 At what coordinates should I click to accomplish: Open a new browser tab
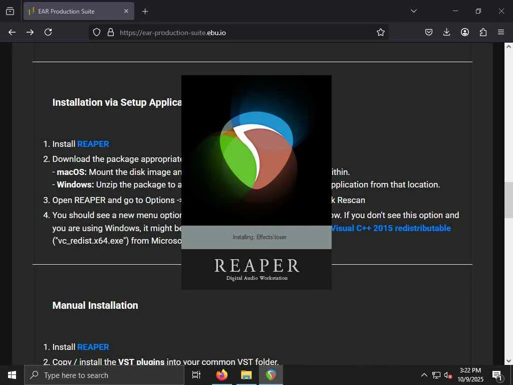point(145,12)
